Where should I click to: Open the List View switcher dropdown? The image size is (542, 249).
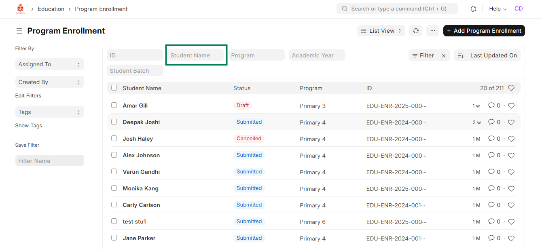381,31
